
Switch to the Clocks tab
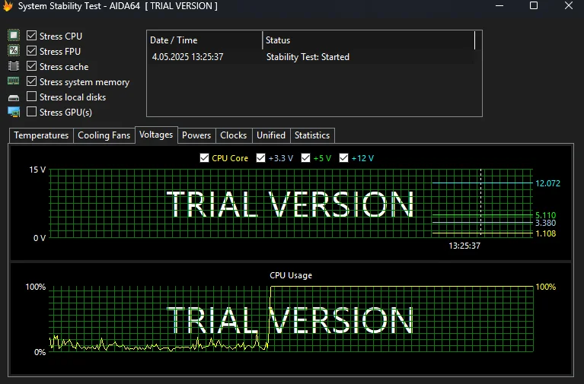coord(234,135)
